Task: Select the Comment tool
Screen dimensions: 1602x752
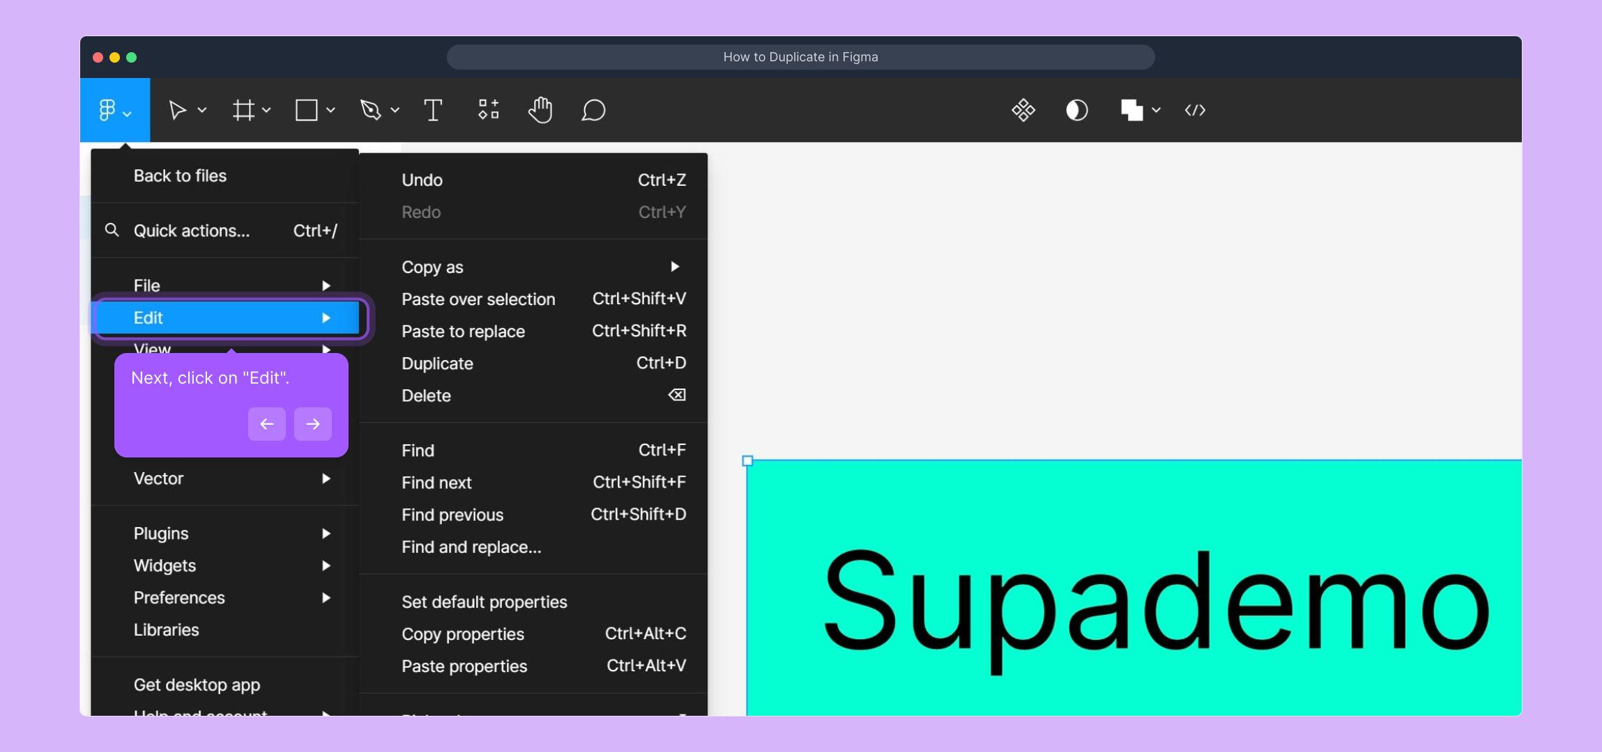Action: tap(593, 110)
